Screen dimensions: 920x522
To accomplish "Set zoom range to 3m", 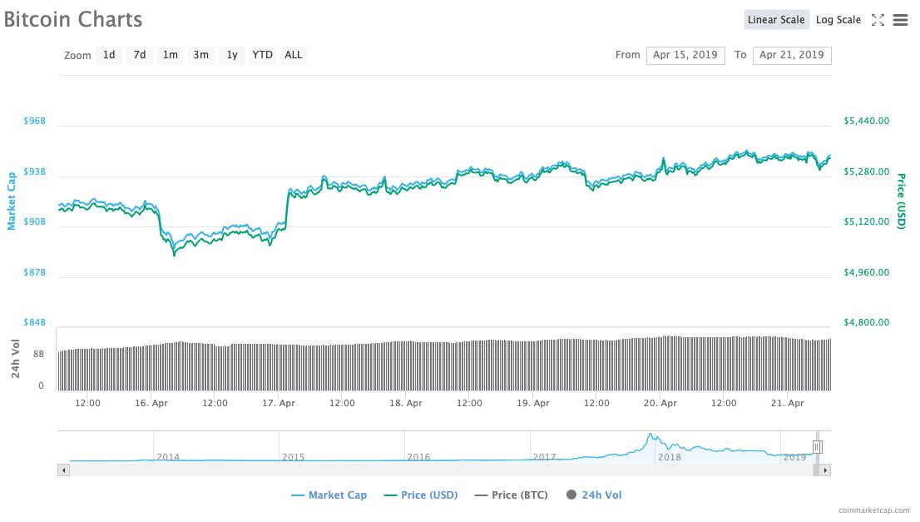I will click(x=200, y=55).
